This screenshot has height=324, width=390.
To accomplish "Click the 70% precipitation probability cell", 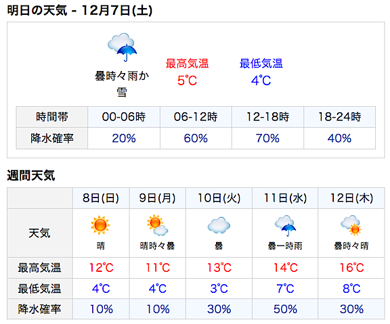I will 267,139.
